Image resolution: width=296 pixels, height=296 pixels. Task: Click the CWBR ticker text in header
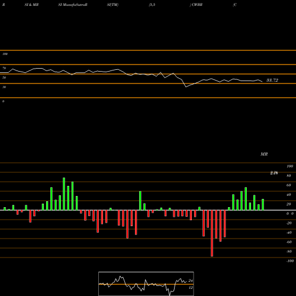coord(197,5)
